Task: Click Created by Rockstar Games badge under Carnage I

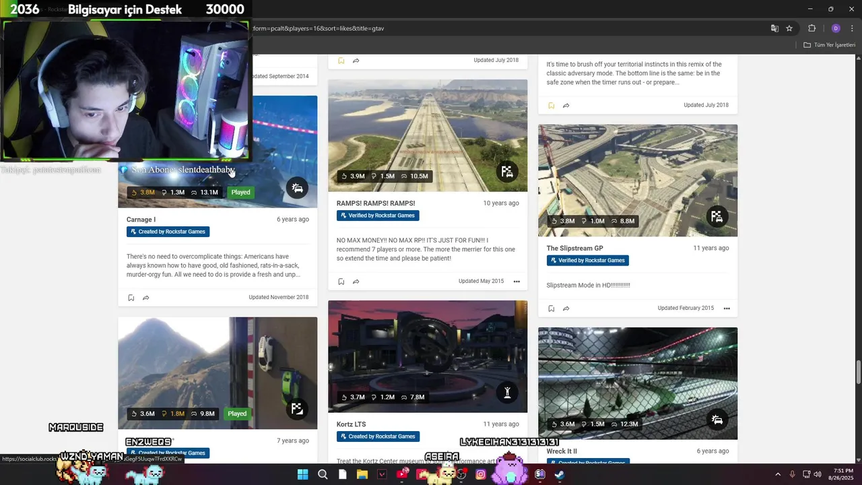Action: (x=168, y=232)
